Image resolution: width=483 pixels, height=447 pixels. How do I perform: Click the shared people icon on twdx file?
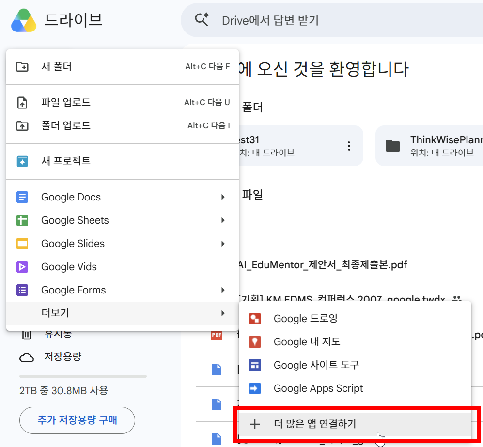456,299
